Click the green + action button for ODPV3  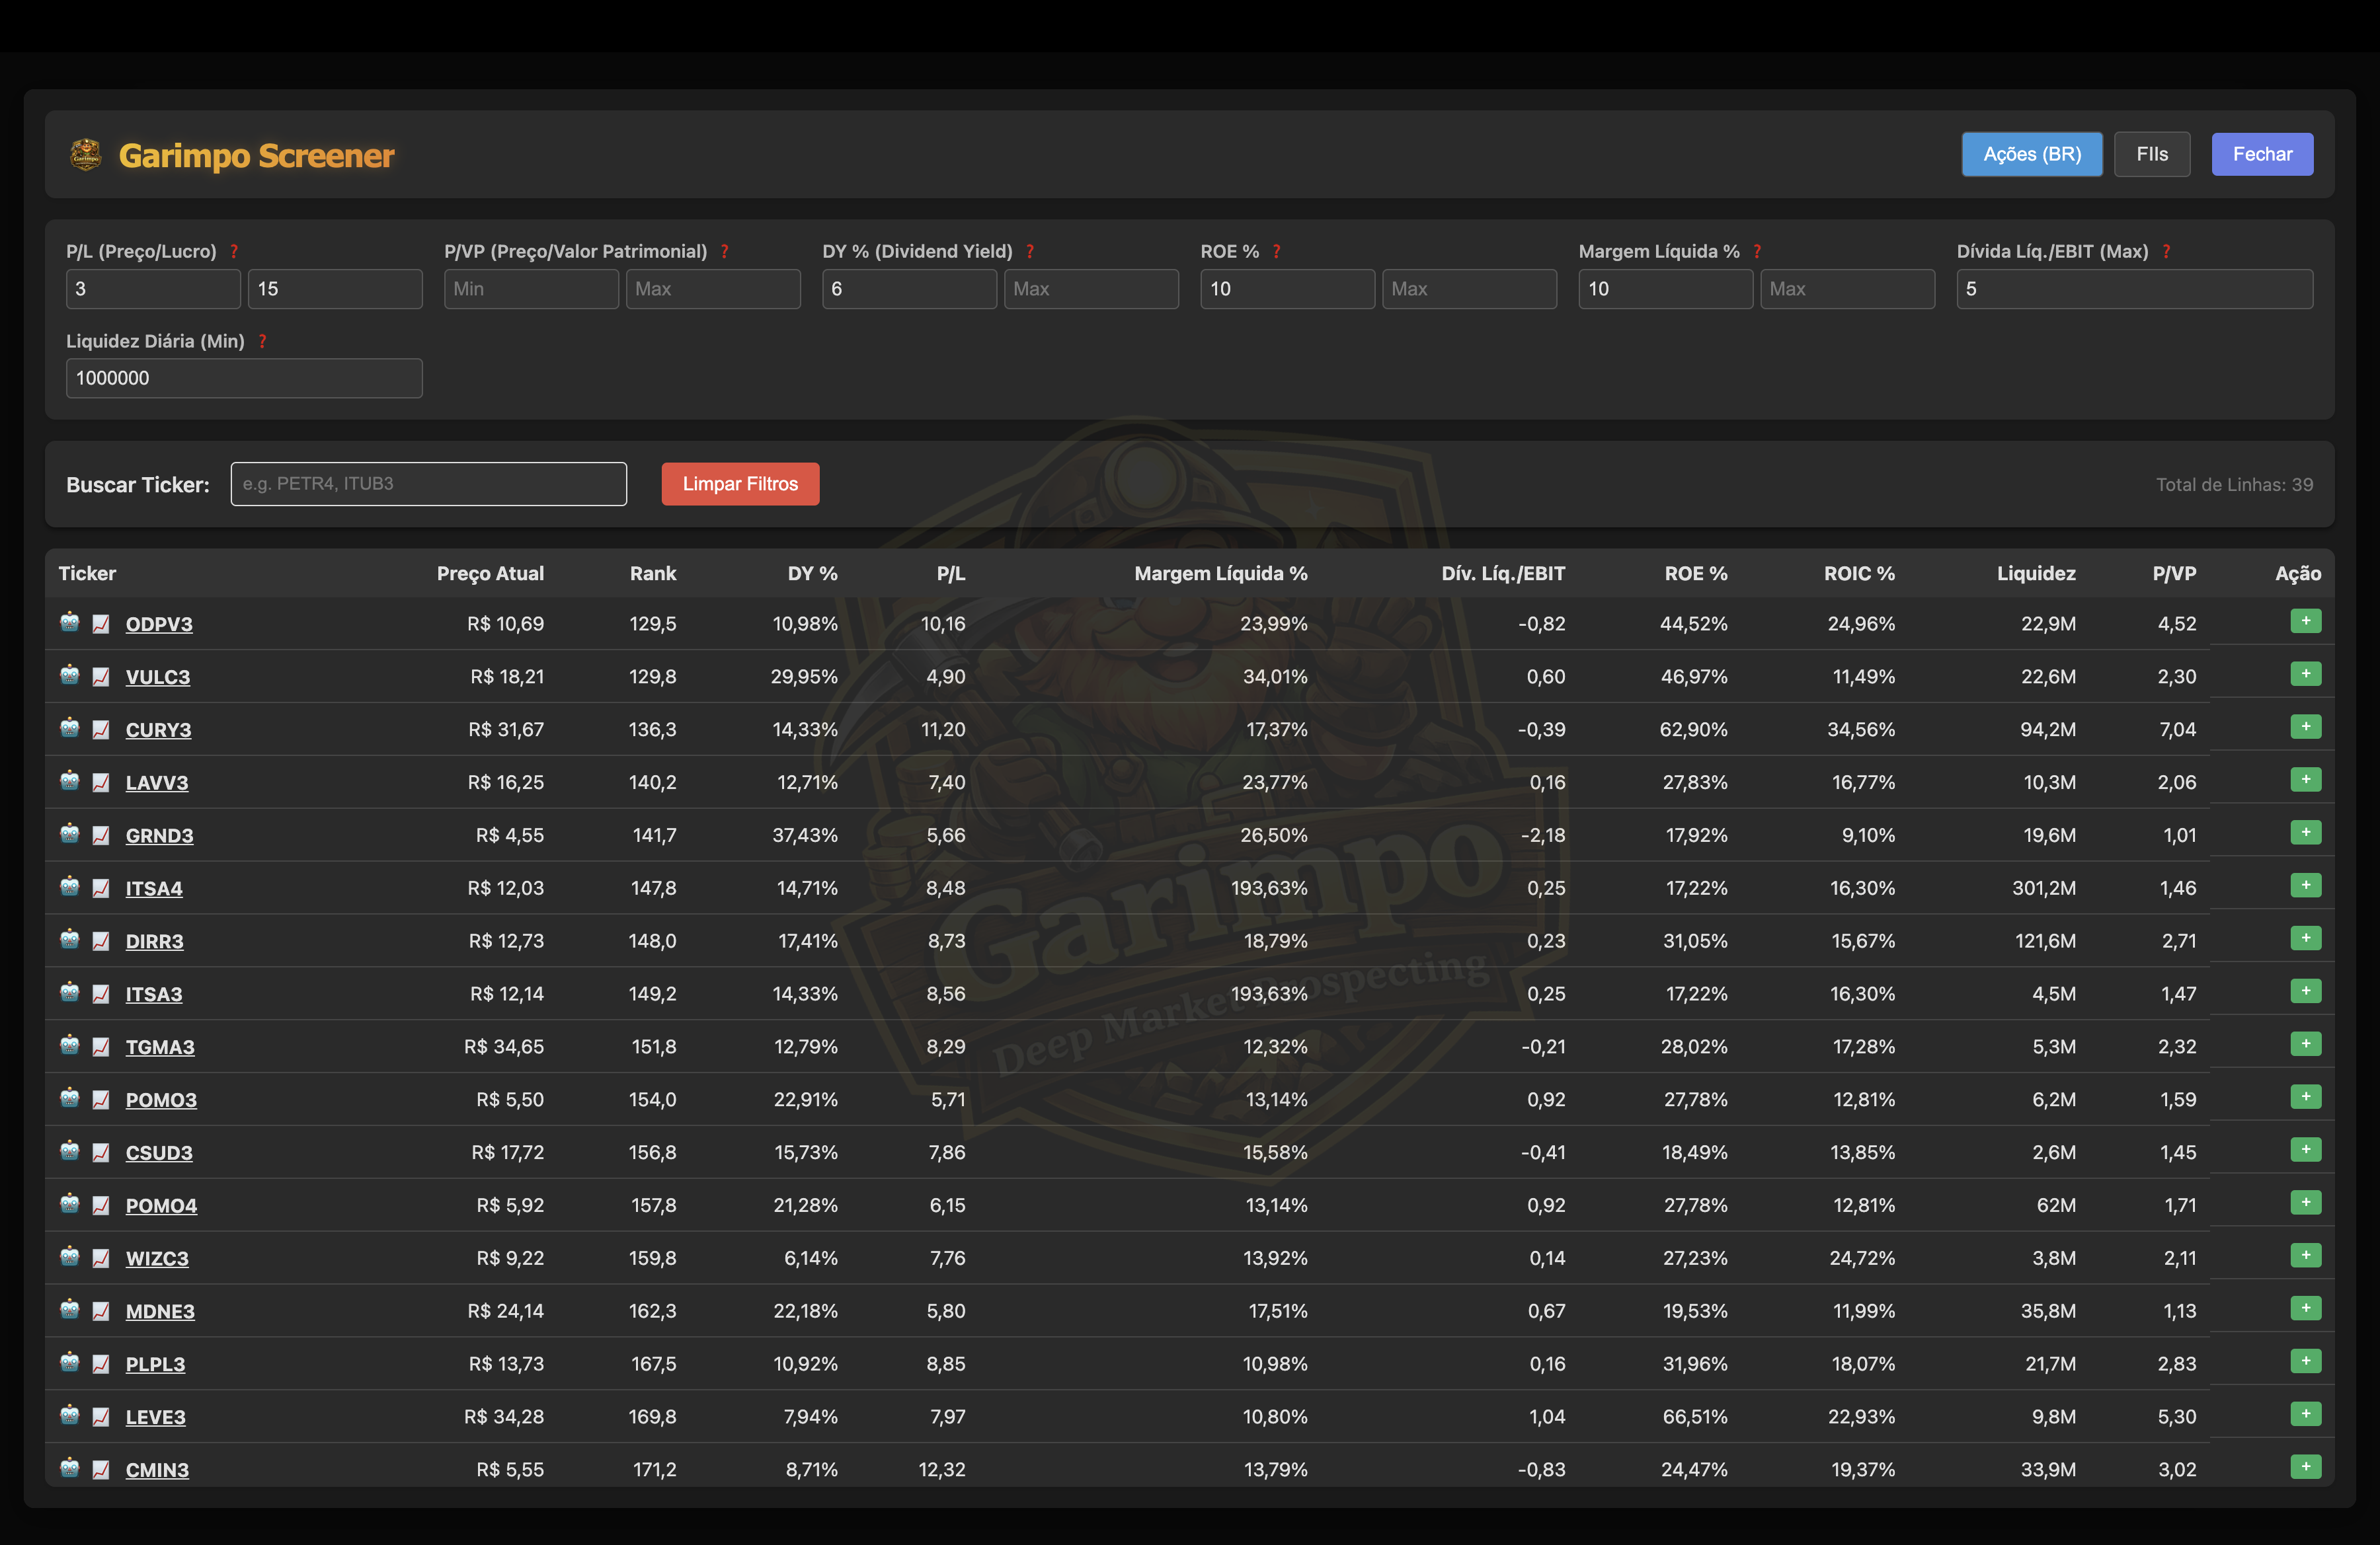click(x=2307, y=621)
